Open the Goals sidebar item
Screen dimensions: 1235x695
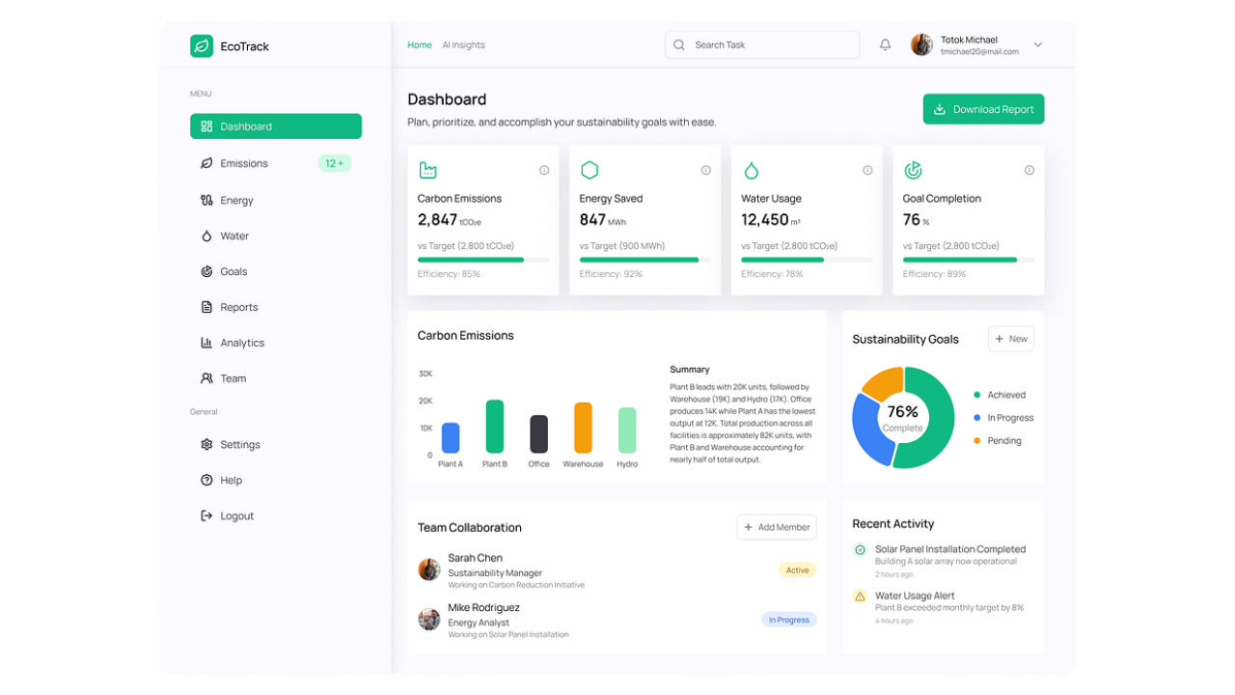pyautogui.click(x=276, y=271)
